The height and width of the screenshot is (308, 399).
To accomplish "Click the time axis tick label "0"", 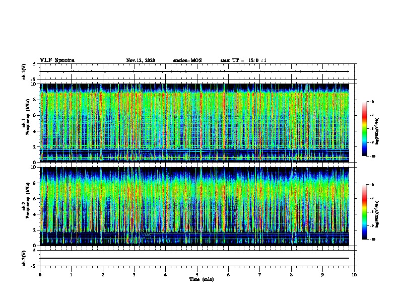I will [40, 275].
